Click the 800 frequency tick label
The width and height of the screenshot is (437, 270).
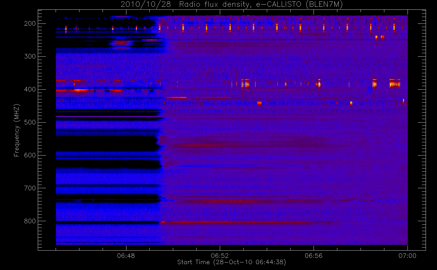tap(30, 221)
